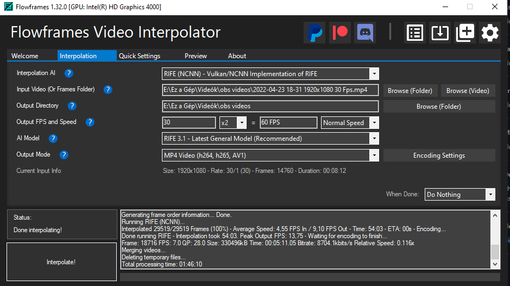Click the Current Input Info size text
The image size is (510, 286).
tap(254, 171)
